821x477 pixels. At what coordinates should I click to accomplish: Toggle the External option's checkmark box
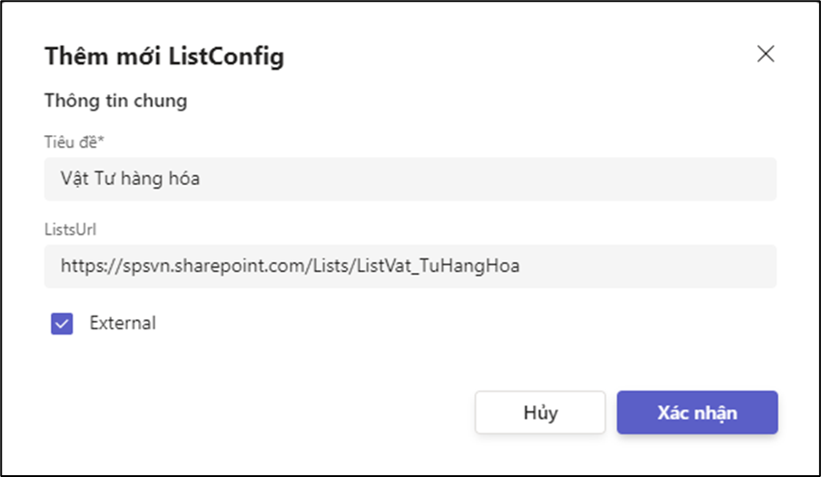tap(62, 324)
